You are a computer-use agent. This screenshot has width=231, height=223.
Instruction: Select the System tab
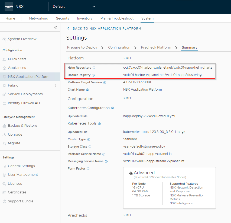(147, 18)
